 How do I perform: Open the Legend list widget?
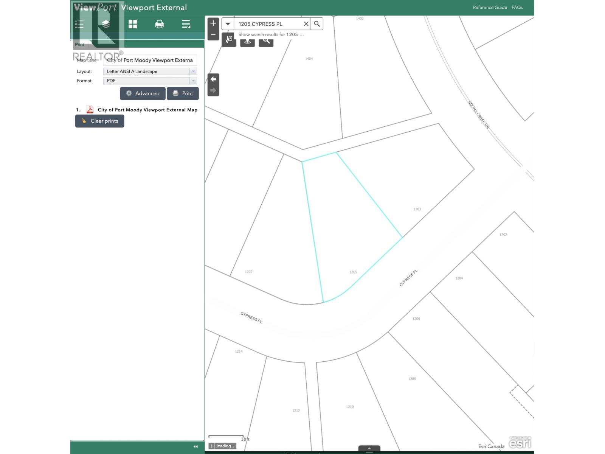coord(79,25)
